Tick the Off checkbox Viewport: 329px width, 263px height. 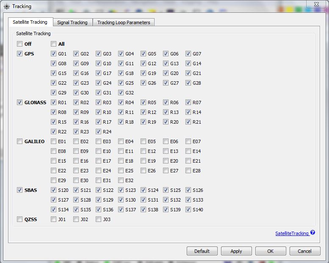click(x=19, y=44)
